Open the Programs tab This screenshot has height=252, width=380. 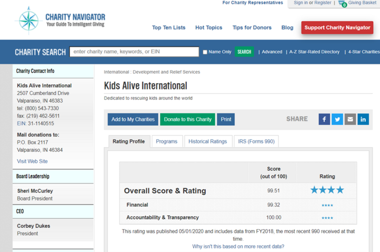click(167, 141)
